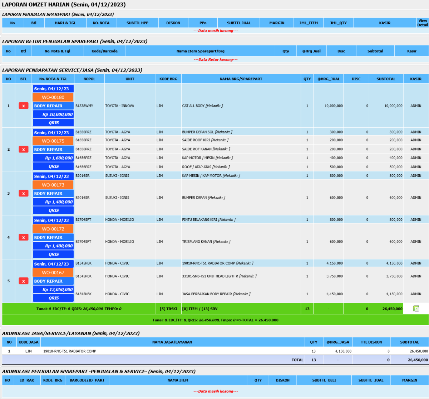
Task: Click BODY REPAIR label for WO-00173
Action: 53,194
